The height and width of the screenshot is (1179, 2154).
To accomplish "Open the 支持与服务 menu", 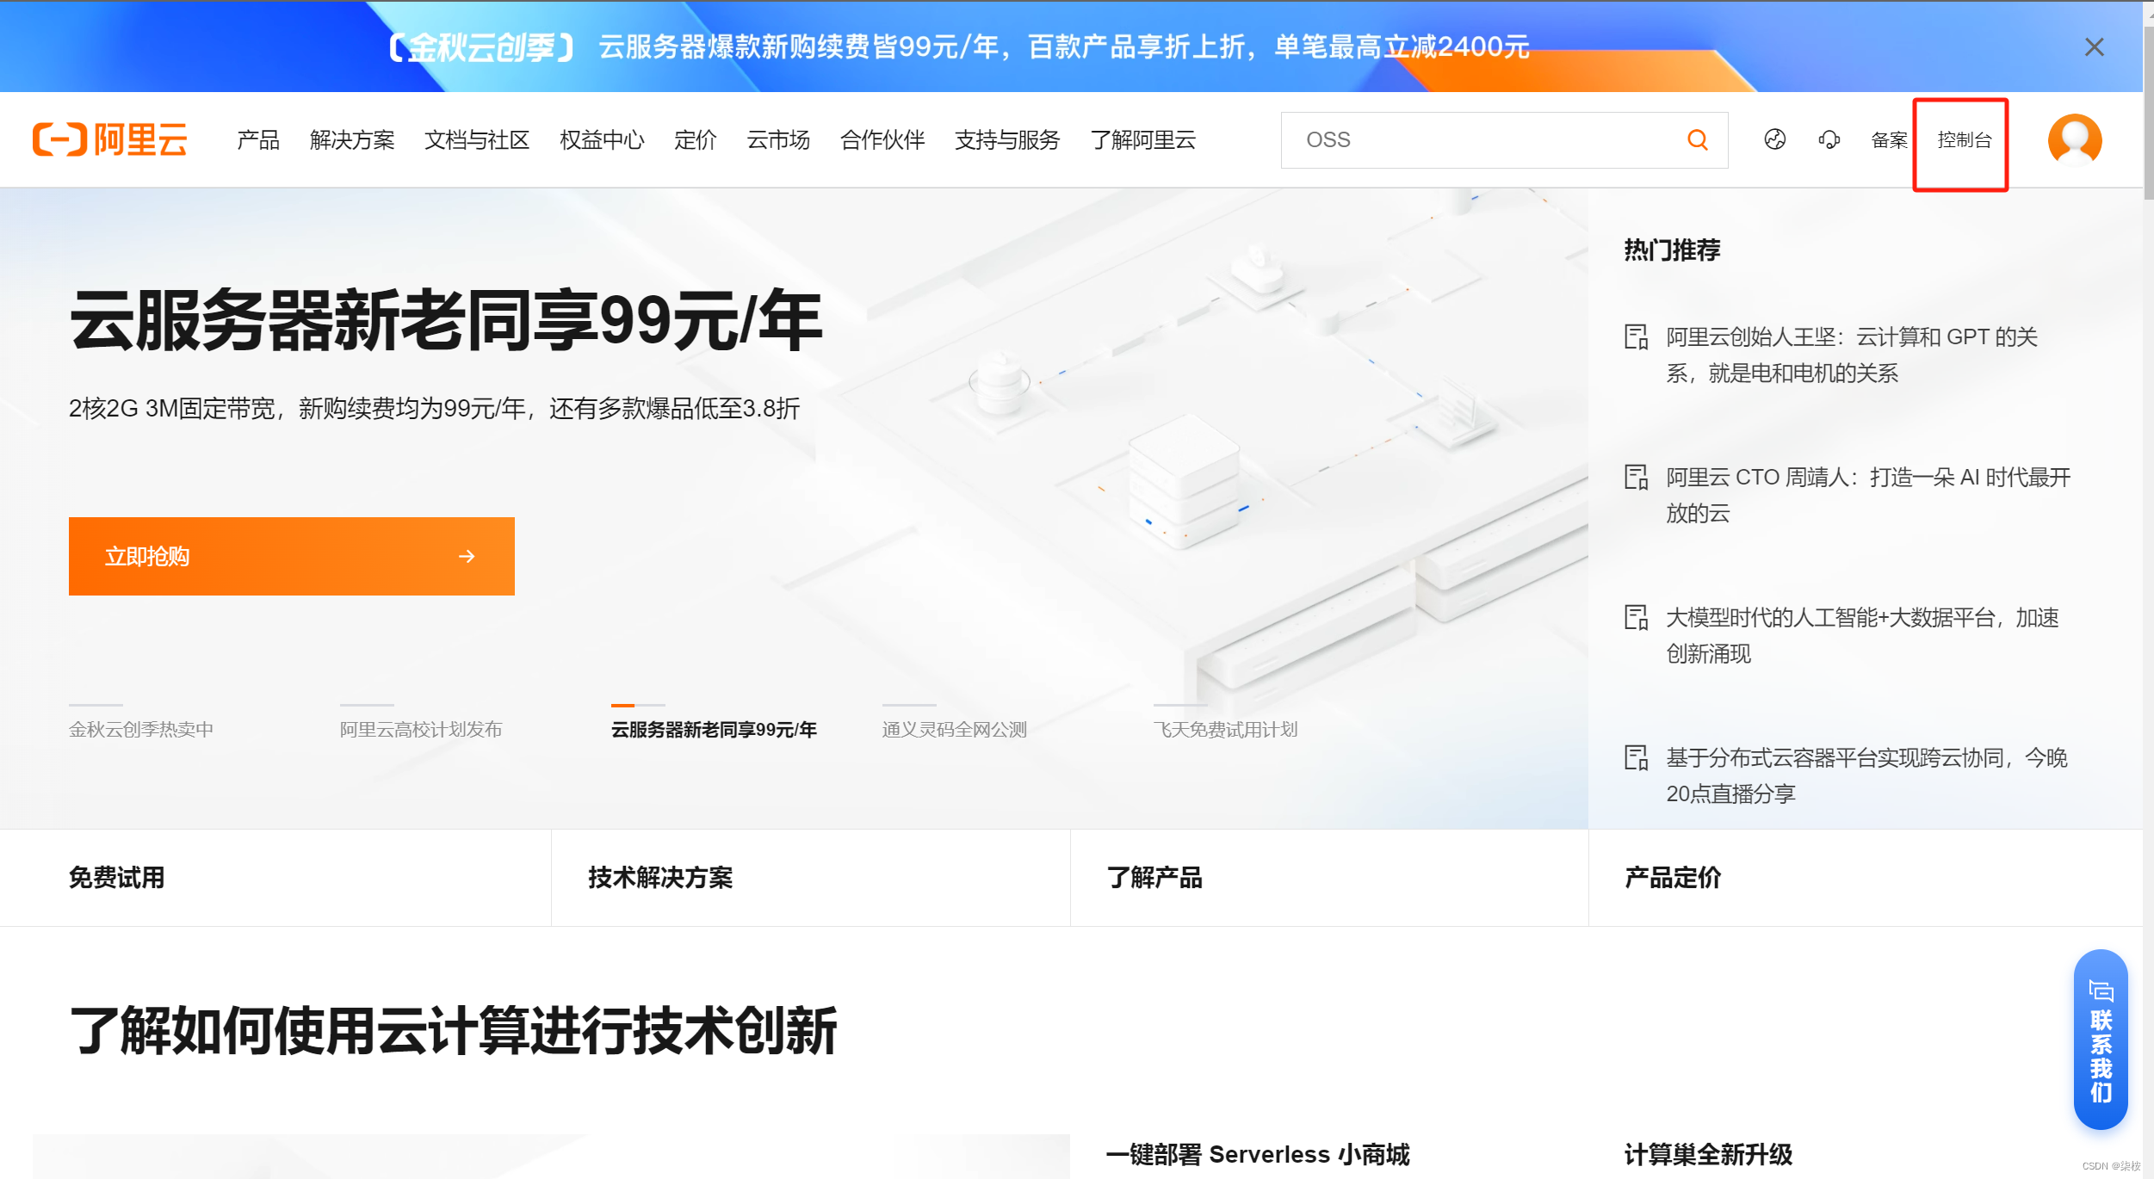I will (1007, 139).
